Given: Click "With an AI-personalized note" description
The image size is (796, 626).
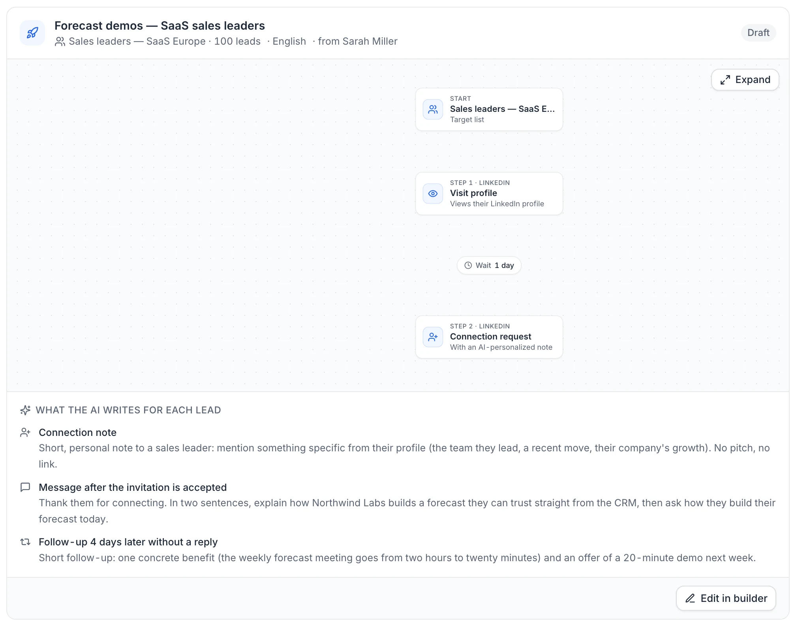Looking at the screenshot, I should click(501, 347).
